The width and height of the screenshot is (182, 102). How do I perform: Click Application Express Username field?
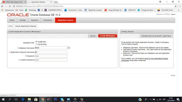pos(51,52)
